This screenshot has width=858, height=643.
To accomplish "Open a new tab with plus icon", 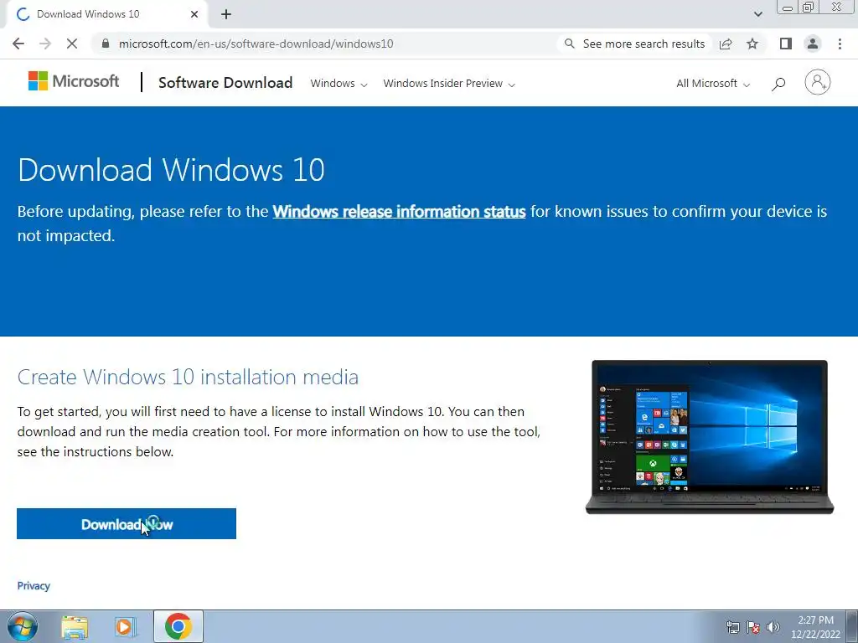I will pos(226,15).
